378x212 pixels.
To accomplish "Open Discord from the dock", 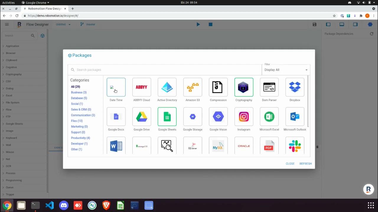I will click(64, 205).
